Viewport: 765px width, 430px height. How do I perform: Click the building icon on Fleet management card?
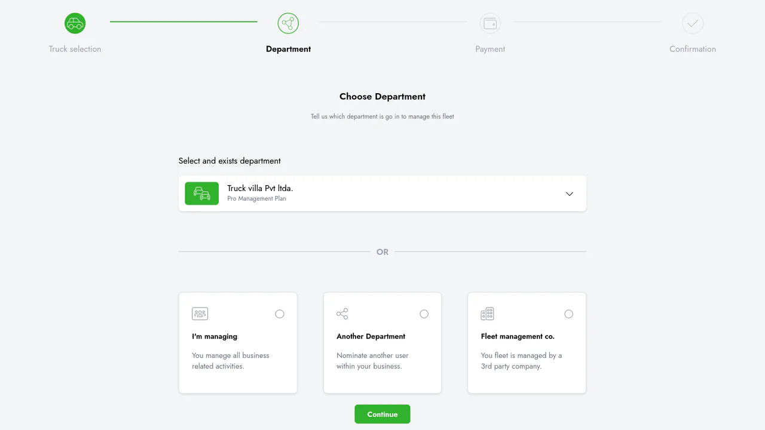point(488,314)
